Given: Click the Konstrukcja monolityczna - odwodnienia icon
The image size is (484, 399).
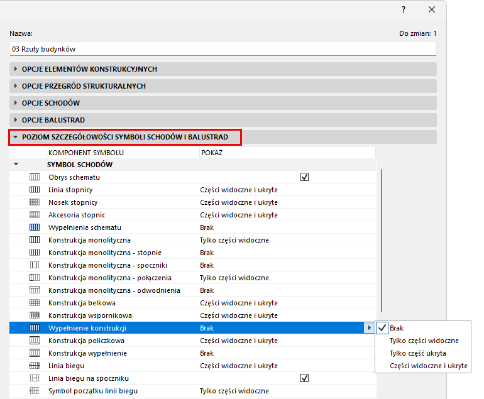Looking at the screenshot, I should (x=35, y=290).
